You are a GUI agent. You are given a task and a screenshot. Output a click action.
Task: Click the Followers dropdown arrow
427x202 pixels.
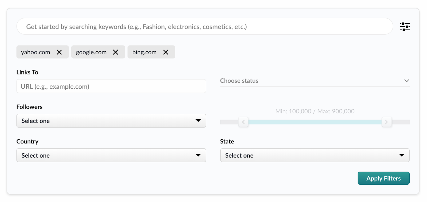pos(198,121)
